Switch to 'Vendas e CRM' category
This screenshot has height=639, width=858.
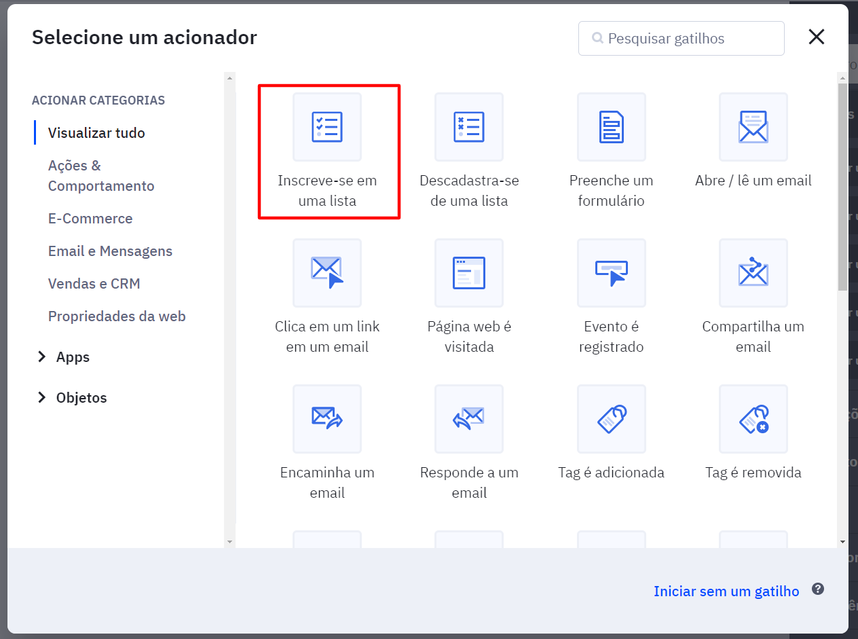point(94,284)
